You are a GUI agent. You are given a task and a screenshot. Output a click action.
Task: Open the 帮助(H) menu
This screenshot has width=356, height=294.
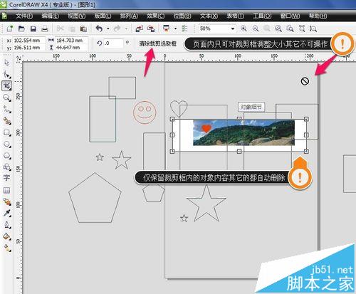(318, 16)
